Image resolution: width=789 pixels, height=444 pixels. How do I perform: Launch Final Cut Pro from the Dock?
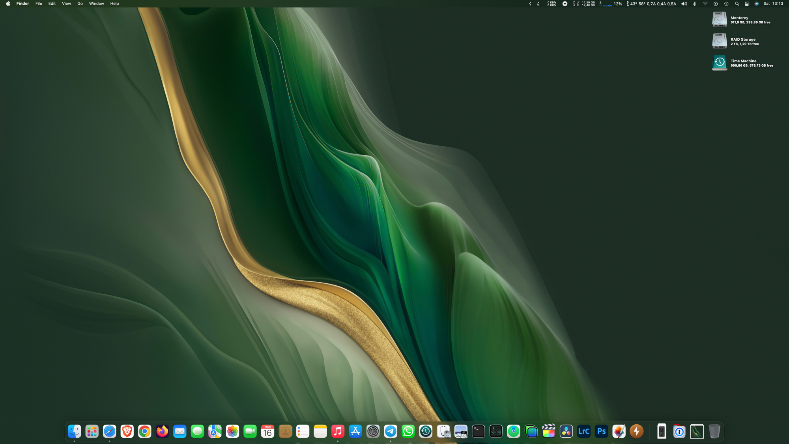[x=549, y=431]
